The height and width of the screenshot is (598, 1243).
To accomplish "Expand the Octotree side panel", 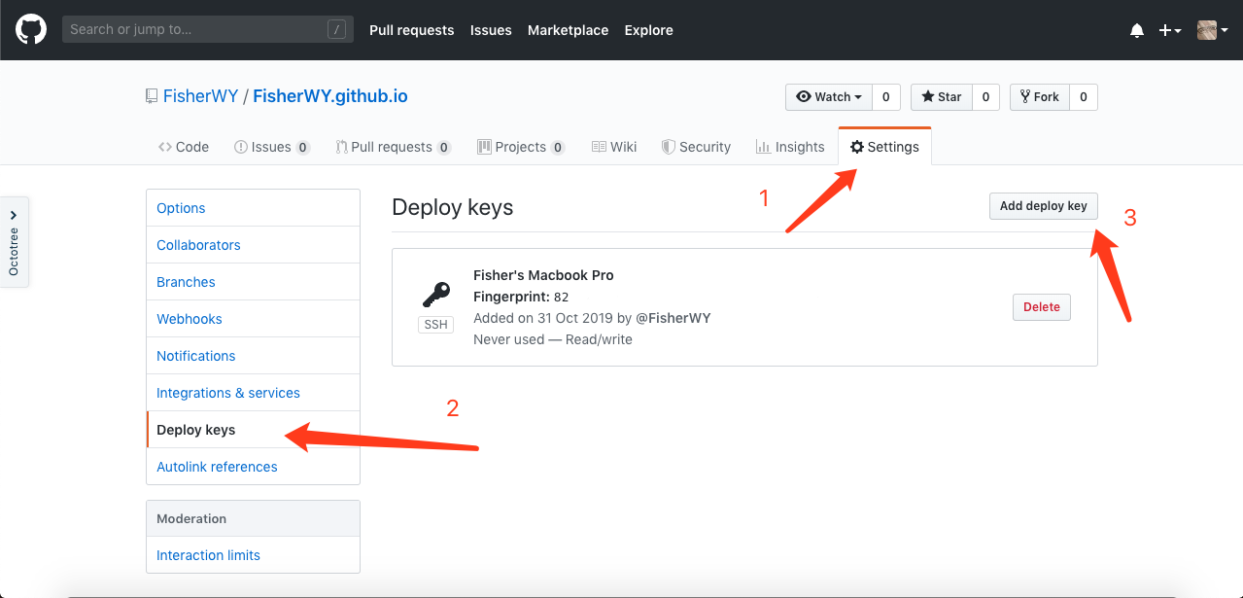I will tap(14, 242).
